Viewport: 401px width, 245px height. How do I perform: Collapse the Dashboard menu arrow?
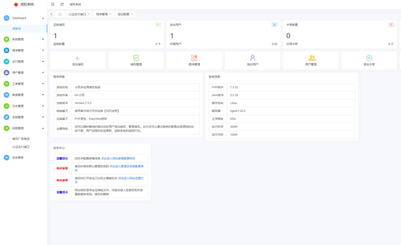(43, 18)
